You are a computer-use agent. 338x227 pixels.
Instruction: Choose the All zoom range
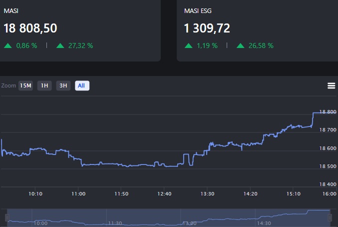tap(82, 85)
